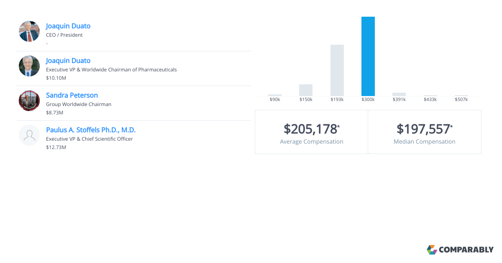502x263 pixels.
Task: Open Paulus A. Stoffels Ph.D., M.D. link
Action: pyautogui.click(x=91, y=130)
